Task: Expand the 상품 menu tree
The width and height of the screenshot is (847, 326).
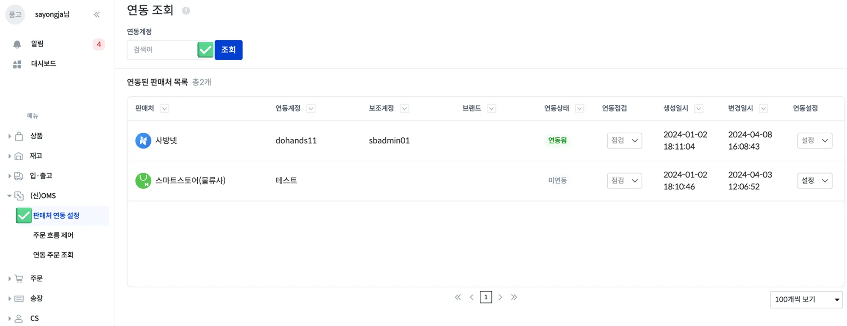Action: click(x=10, y=136)
